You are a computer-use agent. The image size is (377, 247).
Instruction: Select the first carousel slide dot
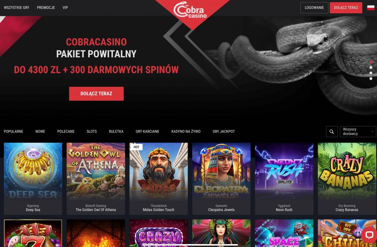pyautogui.click(x=371, y=62)
